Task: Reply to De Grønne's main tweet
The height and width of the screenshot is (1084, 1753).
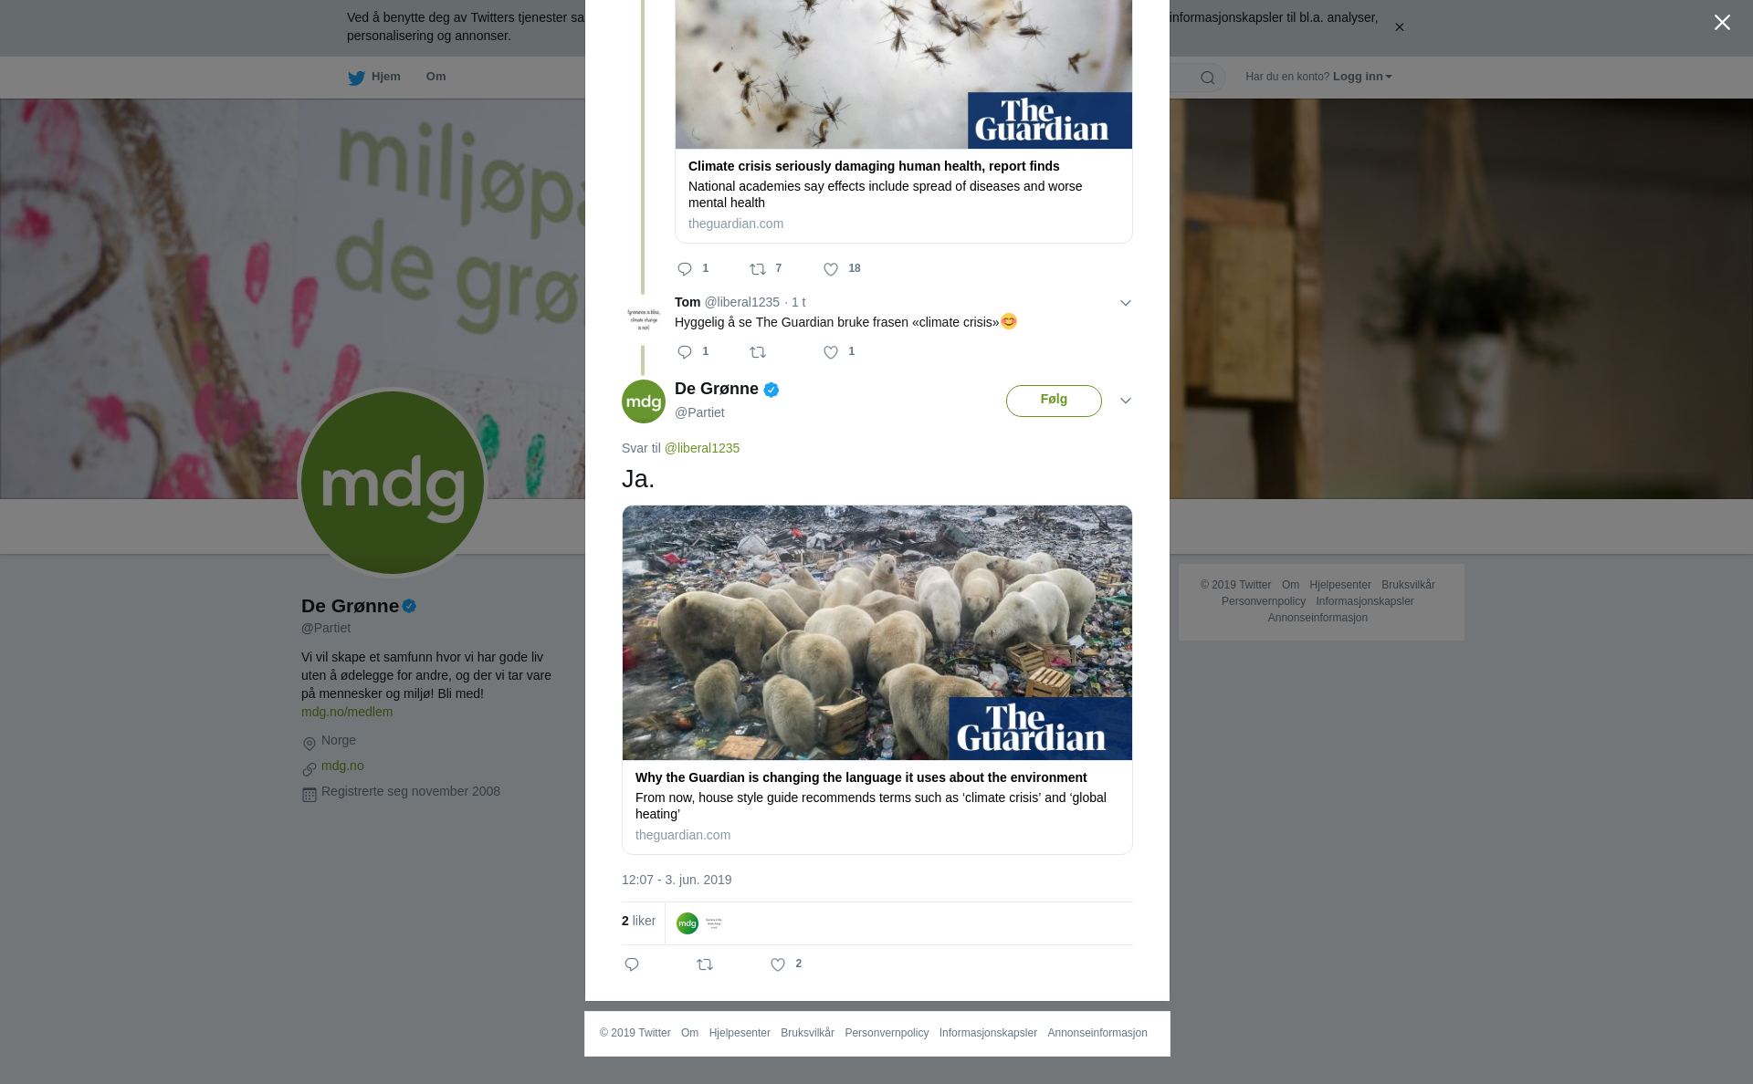Action: pos(632,964)
